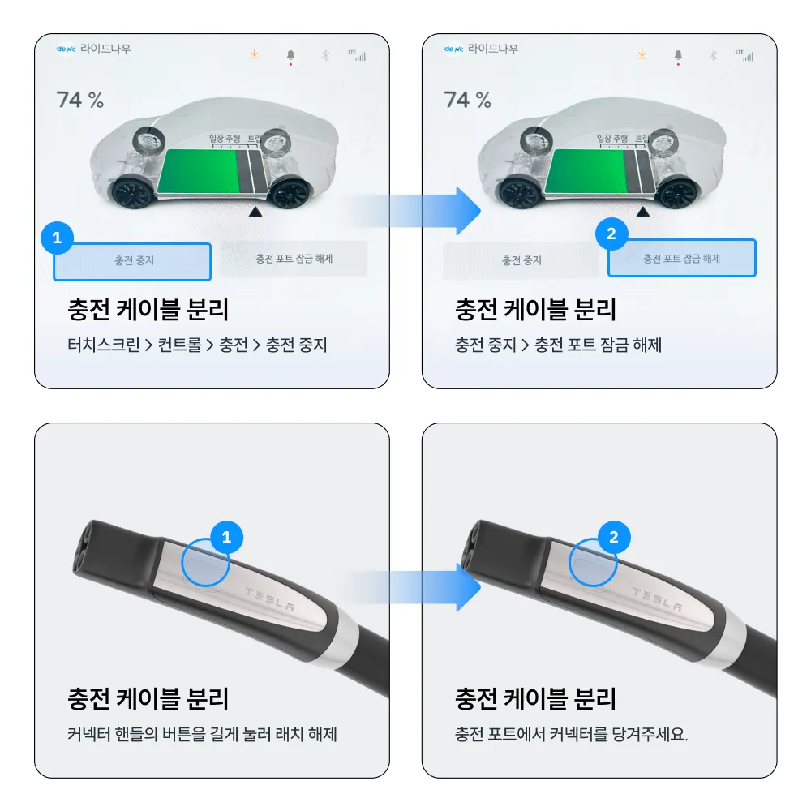Viewport: 811px width, 811px height.
Task: Click the LTE signal icon in step 1 screen
Action: pos(358,55)
